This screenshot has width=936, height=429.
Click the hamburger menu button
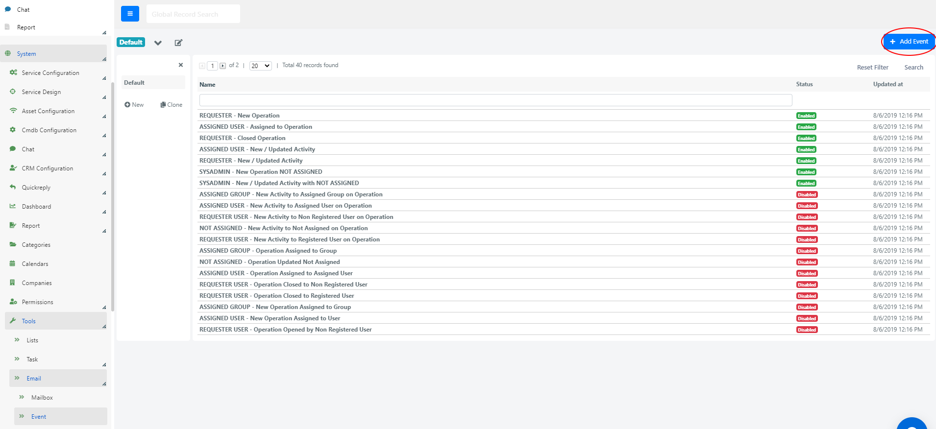click(130, 14)
